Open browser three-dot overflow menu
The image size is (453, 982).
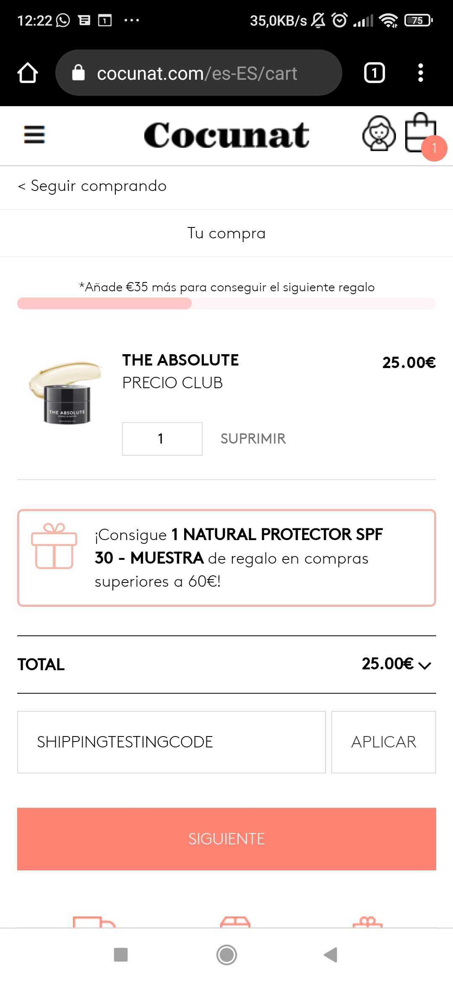click(421, 73)
